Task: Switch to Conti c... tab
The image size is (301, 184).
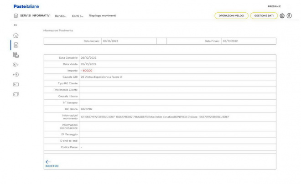Action: tap(78, 16)
